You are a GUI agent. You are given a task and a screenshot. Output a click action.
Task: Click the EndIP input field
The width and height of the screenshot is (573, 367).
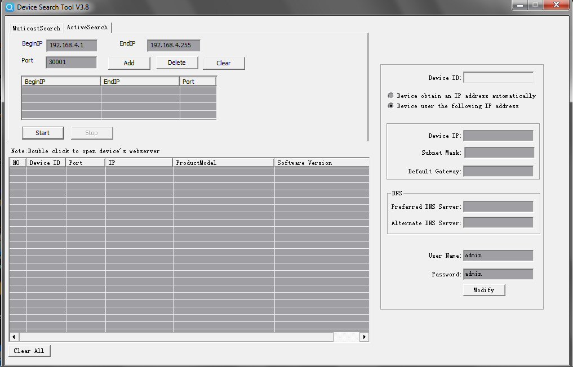click(174, 45)
